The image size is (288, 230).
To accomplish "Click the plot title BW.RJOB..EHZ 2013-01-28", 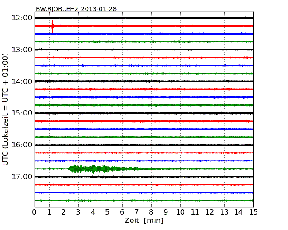I will (76, 8).
